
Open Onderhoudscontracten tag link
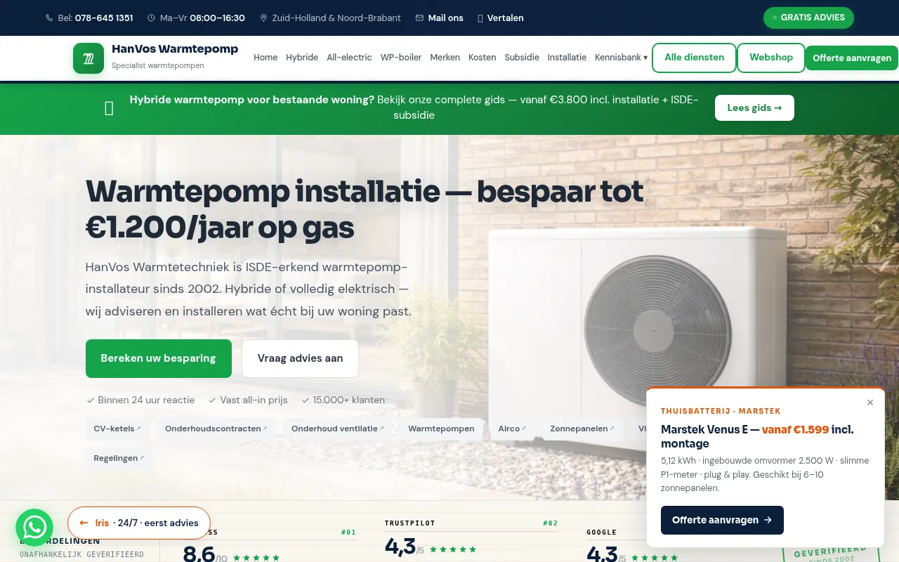point(216,429)
